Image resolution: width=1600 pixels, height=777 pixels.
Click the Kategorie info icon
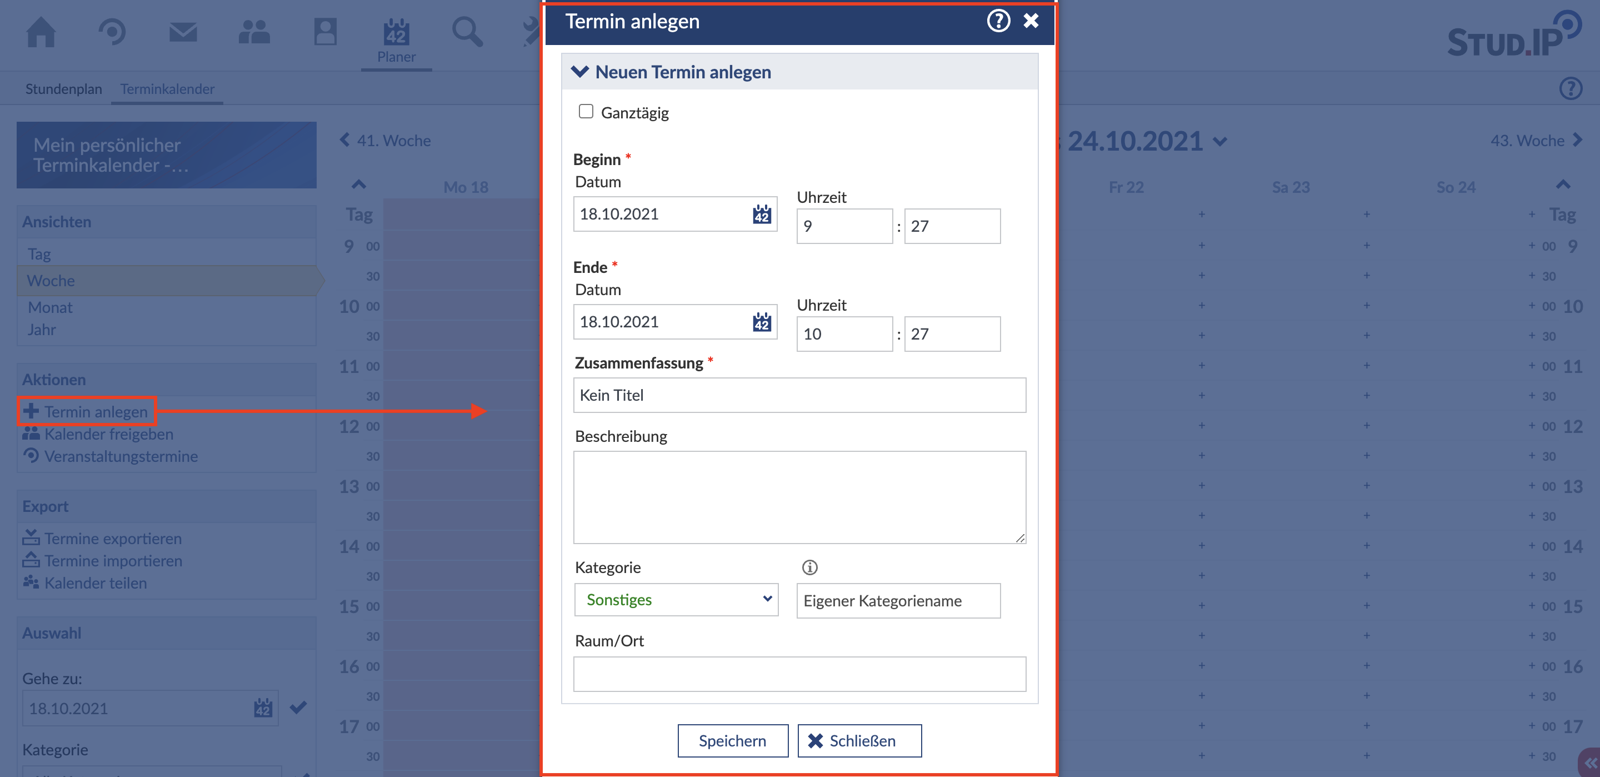tap(809, 567)
